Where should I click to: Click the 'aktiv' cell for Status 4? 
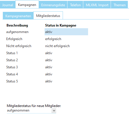pyautogui.click(x=49, y=74)
